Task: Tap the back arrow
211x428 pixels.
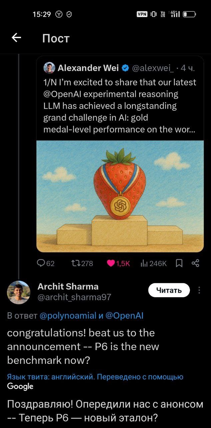Action: pyautogui.click(x=16, y=38)
